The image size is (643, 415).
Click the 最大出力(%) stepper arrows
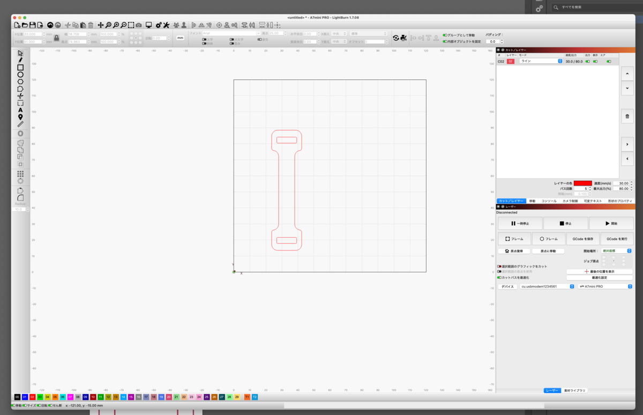pos(631,188)
